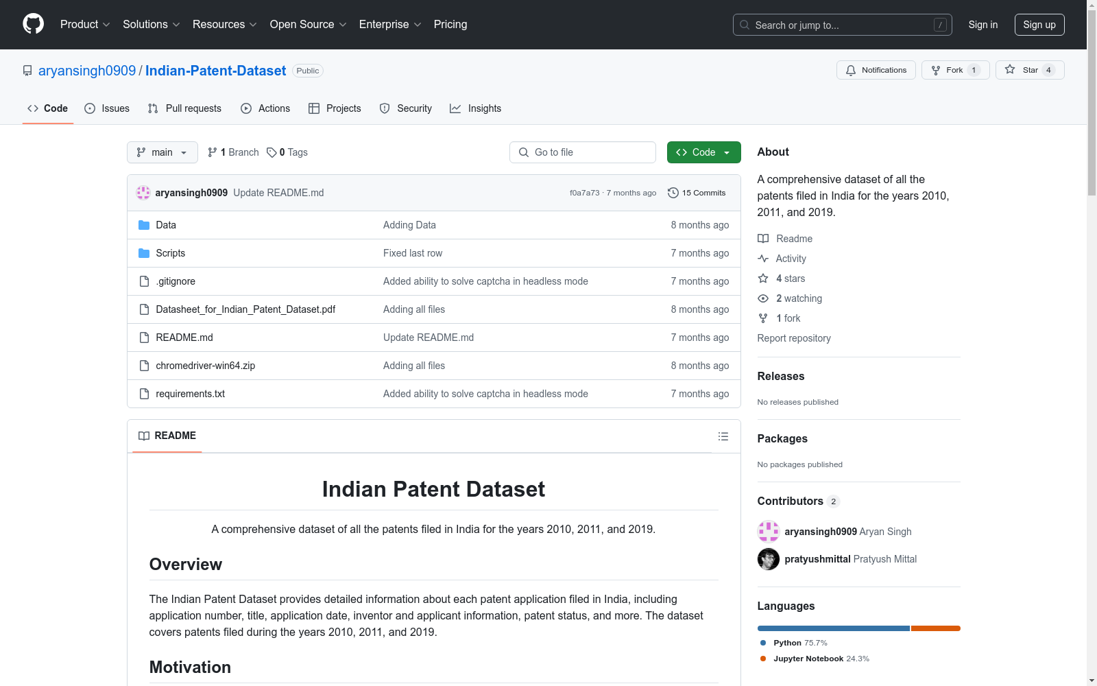
Task: Expand the Solutions menu
Action: pyautogui.click(x=151, y=24)
